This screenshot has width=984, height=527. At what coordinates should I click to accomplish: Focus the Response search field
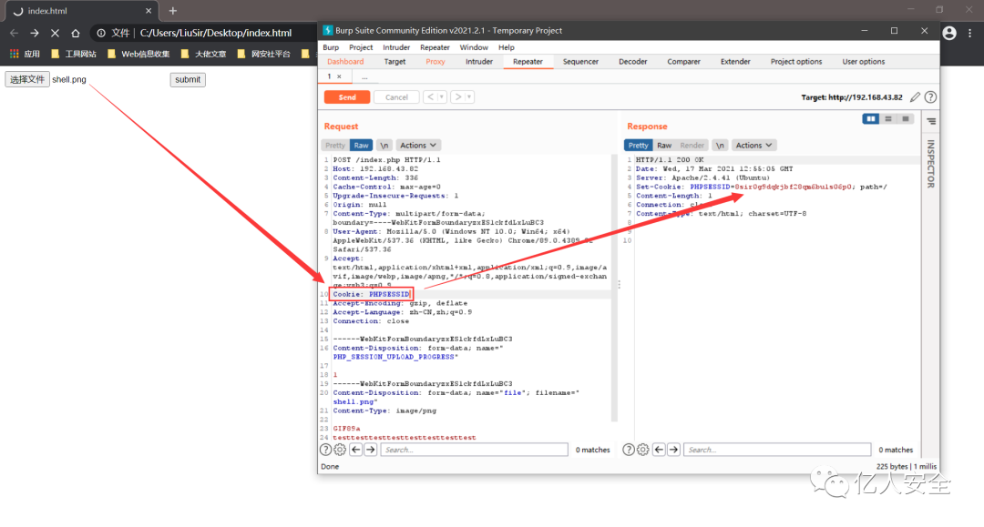pyautogui.click(x=777, y=450)
